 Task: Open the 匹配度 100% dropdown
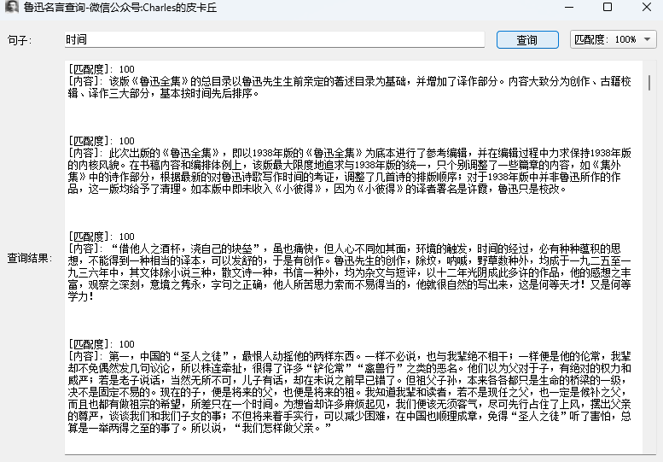[x=614, y=39]
